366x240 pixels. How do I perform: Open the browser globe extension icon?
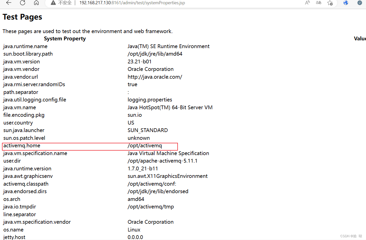tap(346, 3)
